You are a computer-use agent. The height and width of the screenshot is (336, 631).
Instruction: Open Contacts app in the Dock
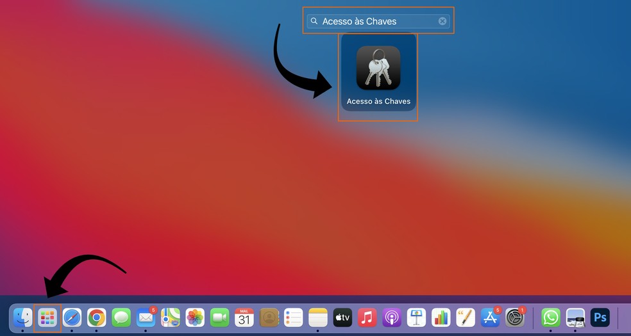point(269,317)
